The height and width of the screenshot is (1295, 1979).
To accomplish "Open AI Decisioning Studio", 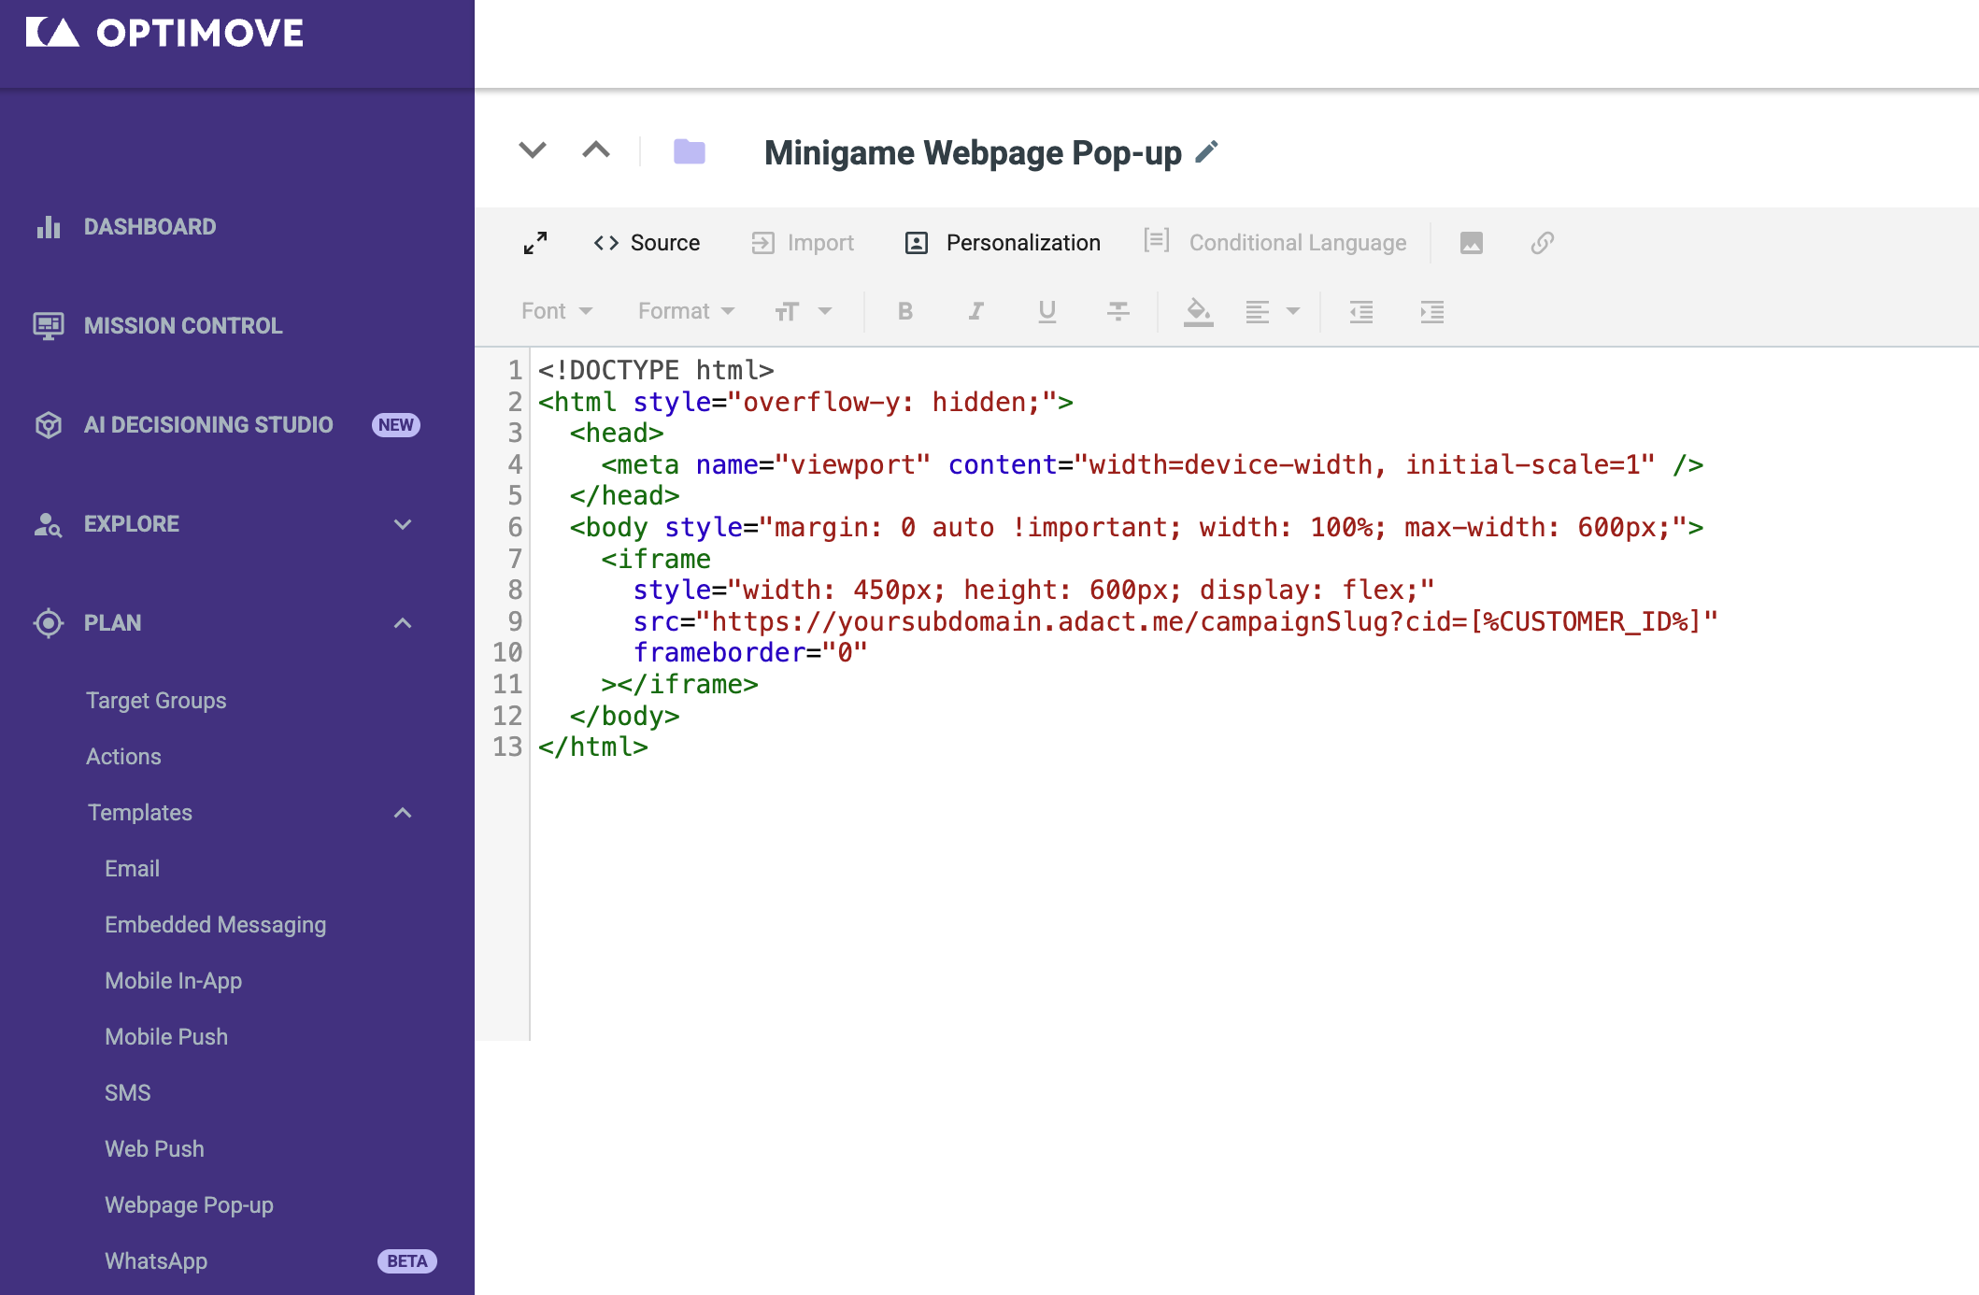I will [x=208, y=425].
